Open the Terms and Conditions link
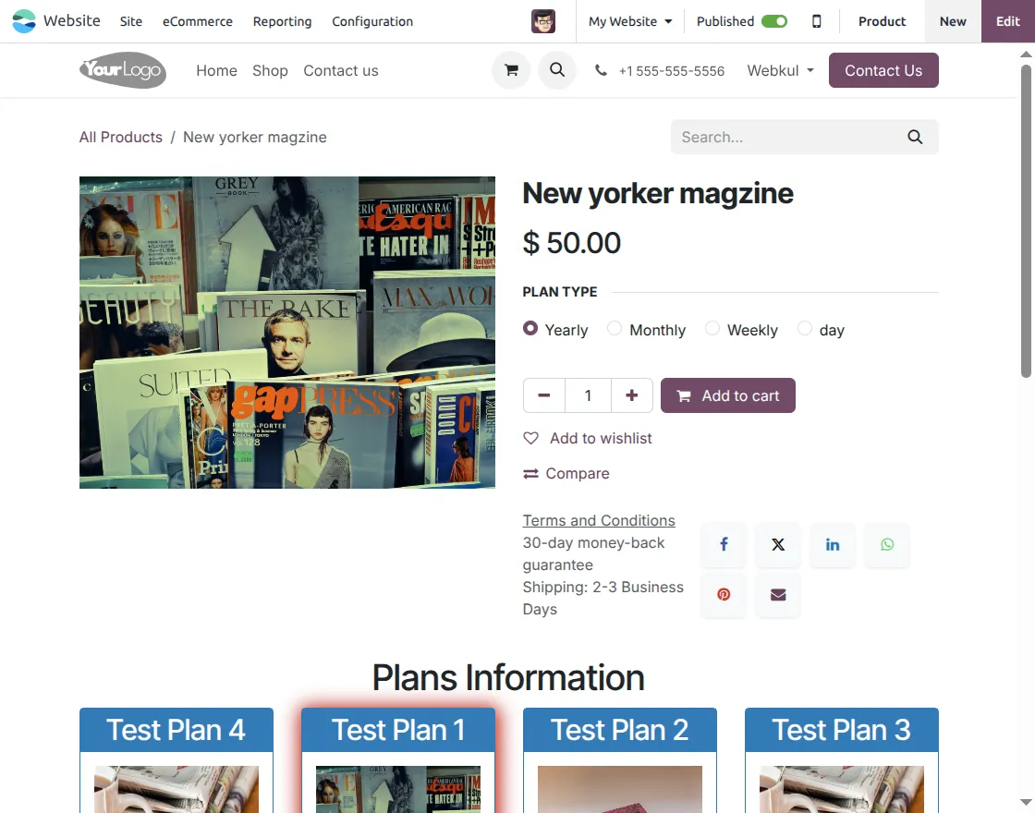The width and height of the screenshot is (1035, 813). [x=598, y=520]
